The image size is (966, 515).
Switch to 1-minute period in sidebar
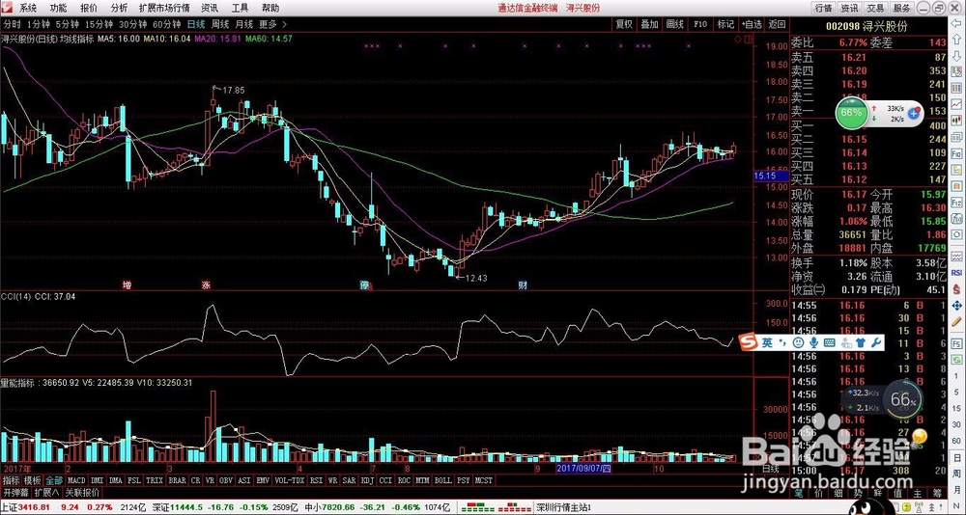[x=956, y=376]
